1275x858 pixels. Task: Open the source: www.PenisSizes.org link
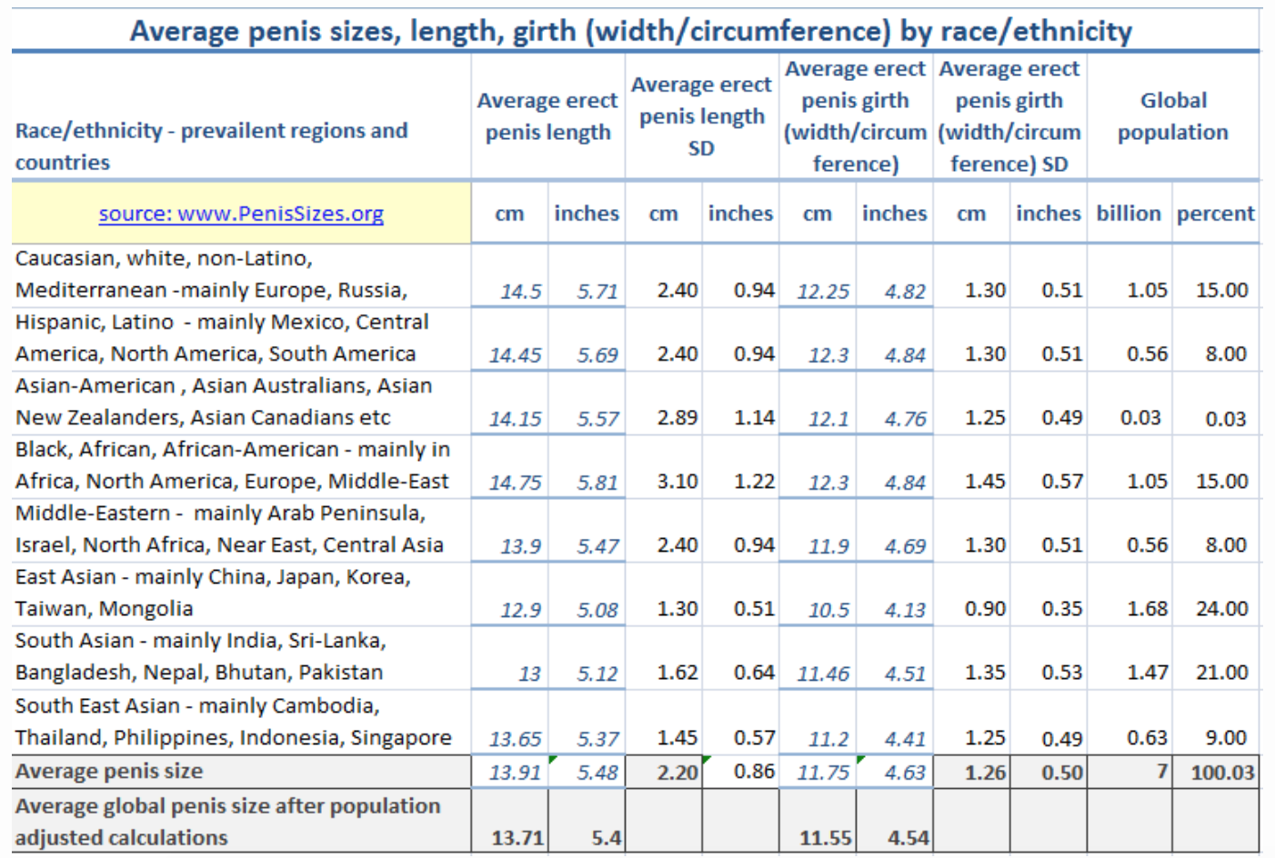[x=241, y=214]
